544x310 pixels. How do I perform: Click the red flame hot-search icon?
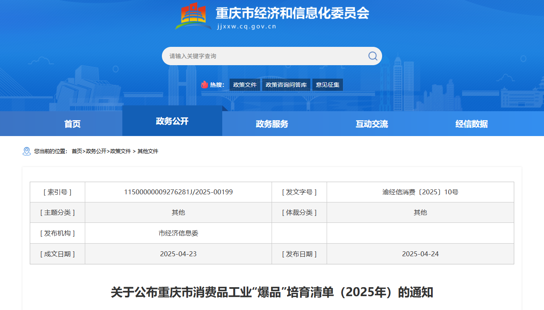point(204,85)
